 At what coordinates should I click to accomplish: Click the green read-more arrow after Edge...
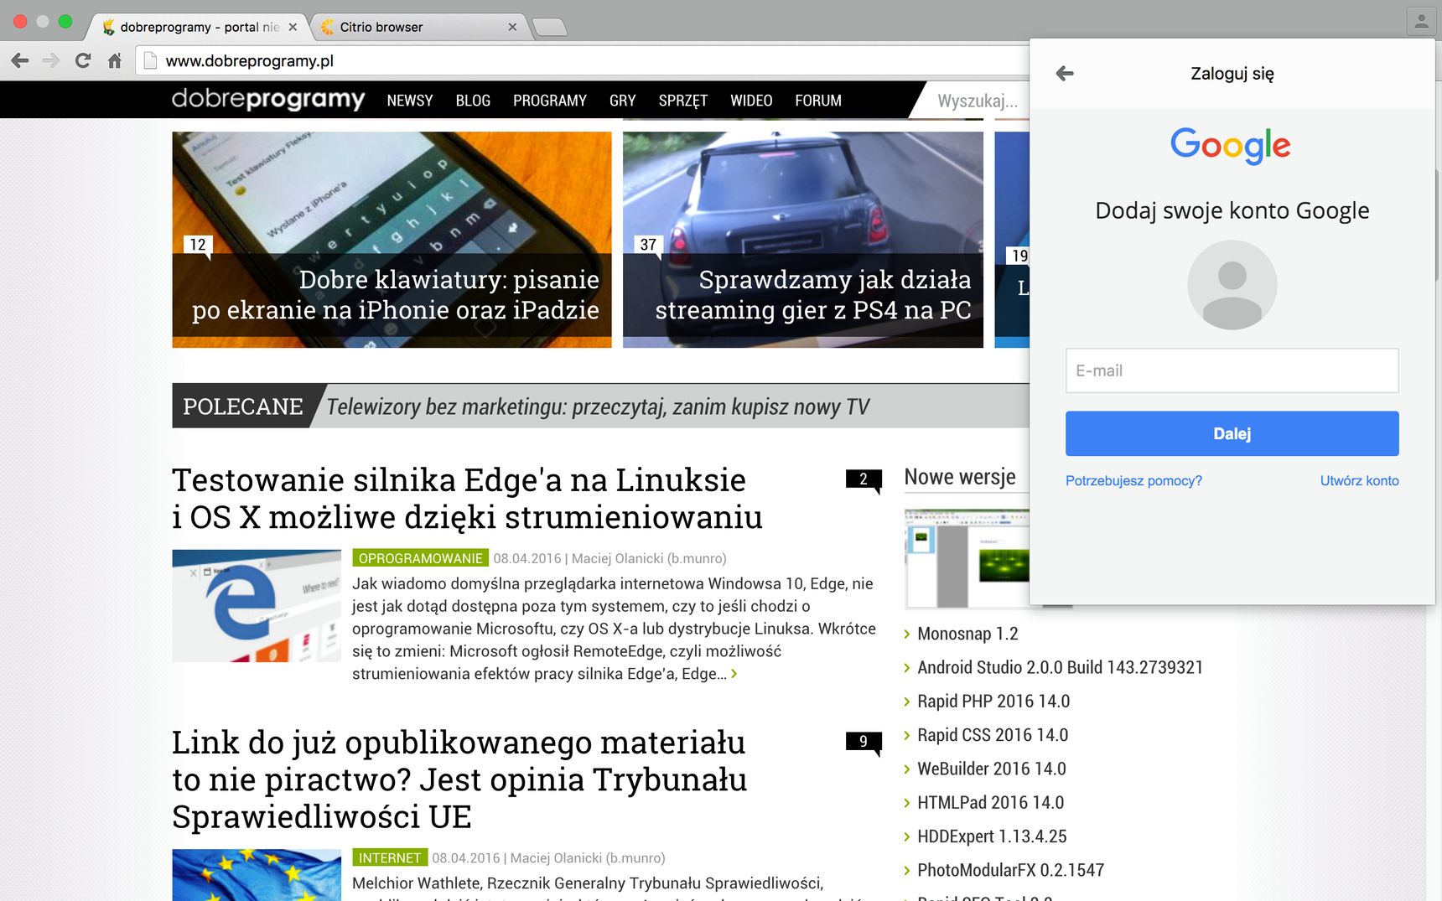734,674
